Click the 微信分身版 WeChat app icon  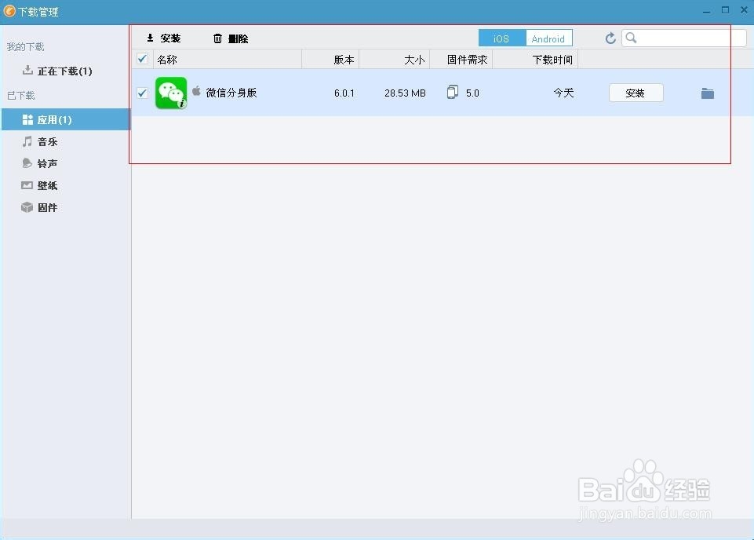[x=171, y=92]
